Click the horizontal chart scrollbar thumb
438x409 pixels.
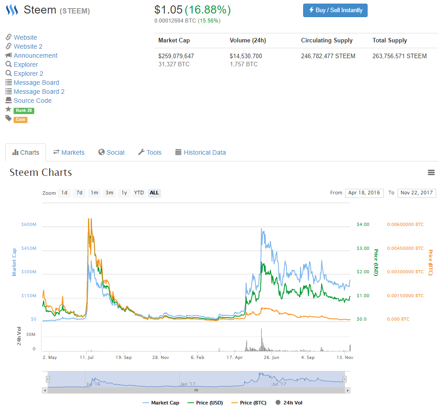(196, 391)
